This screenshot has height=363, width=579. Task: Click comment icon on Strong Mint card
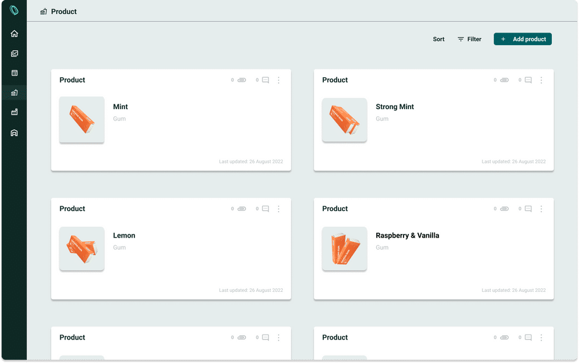[528, 80]
